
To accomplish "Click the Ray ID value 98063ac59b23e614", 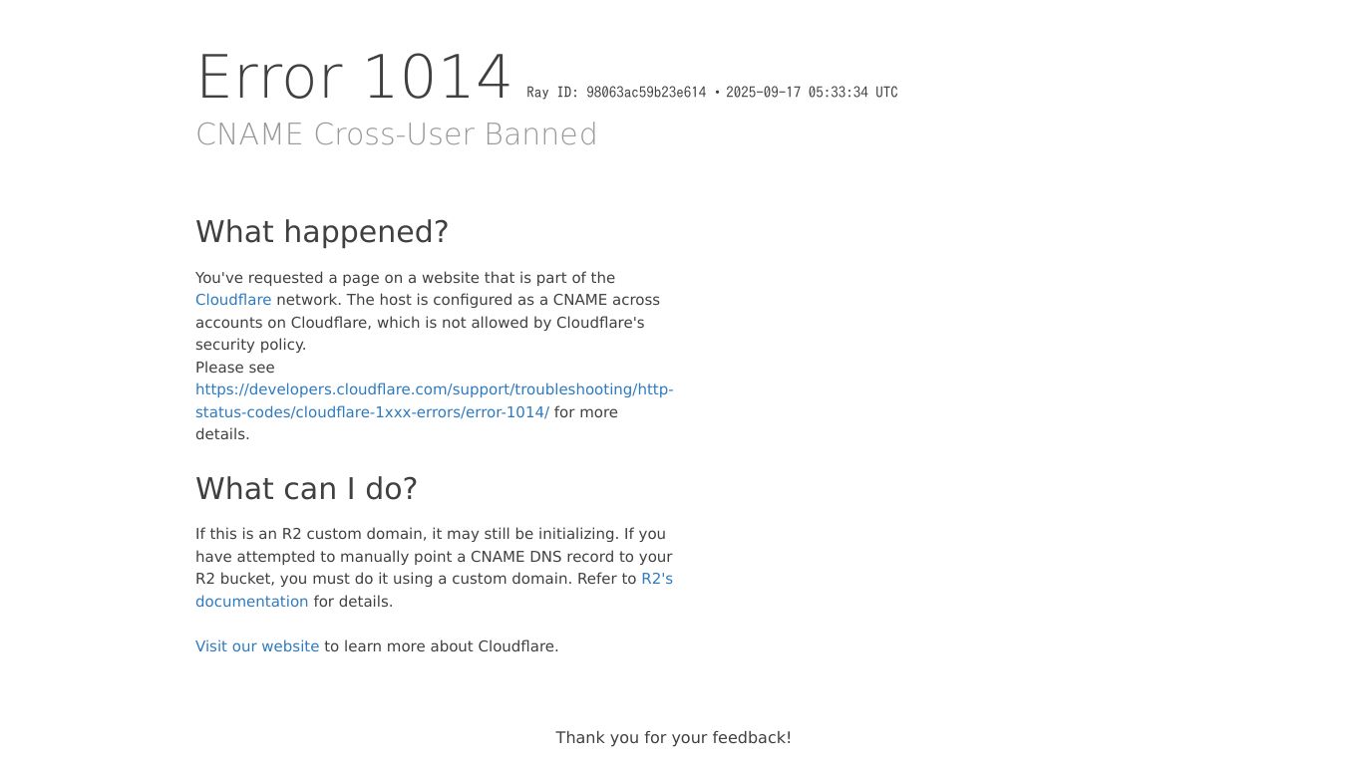I will point(646,93).
